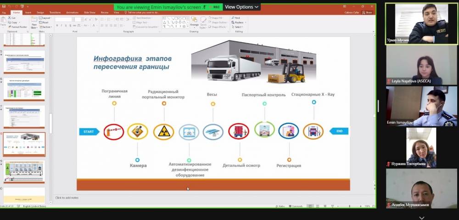Open Zoom's View Options dropdown
Screen dimensions: 459x220
click(x=242, y=7)
